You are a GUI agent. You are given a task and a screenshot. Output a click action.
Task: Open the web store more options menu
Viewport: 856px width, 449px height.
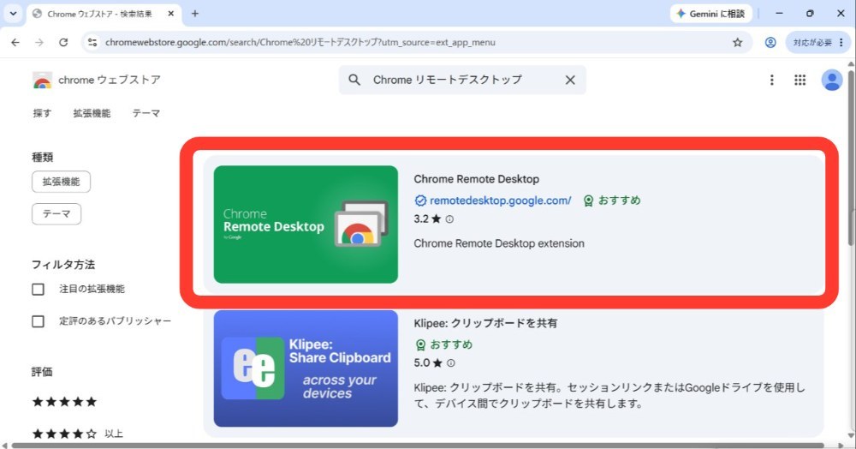[771, 81]
